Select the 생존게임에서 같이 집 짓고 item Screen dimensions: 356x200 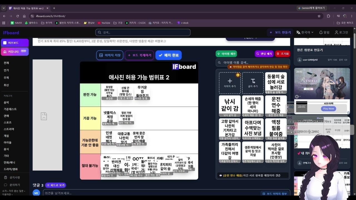coord(253,152)
